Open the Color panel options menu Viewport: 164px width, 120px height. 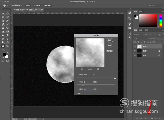click(163, 11)
